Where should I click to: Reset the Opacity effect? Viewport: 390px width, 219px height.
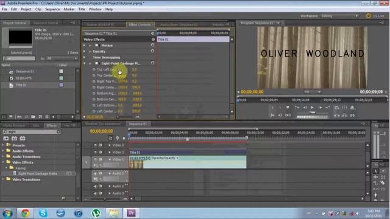[x=152, y=51]
